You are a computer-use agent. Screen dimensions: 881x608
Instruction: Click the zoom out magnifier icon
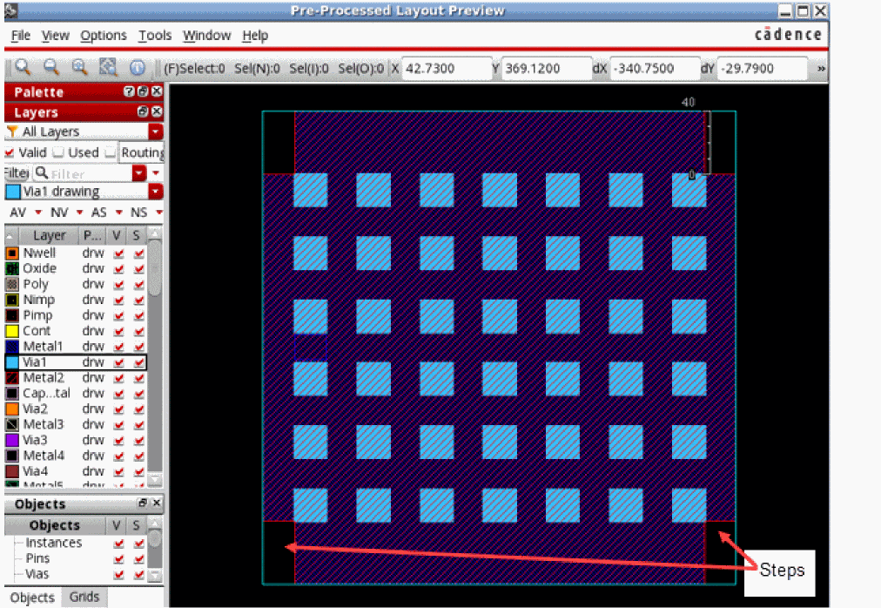pos(50,68)
